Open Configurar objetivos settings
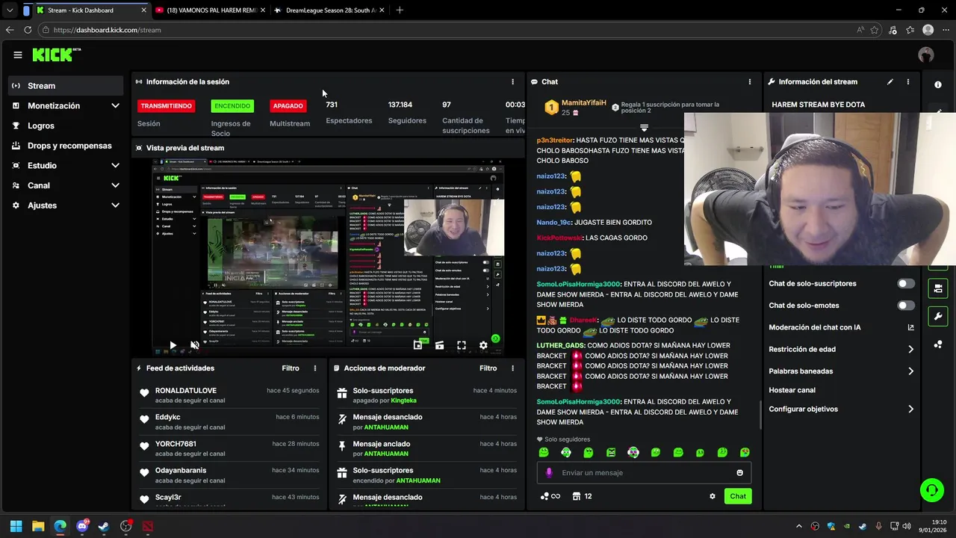 point(842,409)
